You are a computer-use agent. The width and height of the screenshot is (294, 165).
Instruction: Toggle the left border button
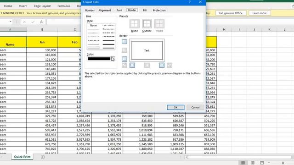pyautogui.click(x=132, y=65)
